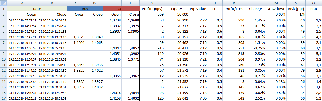322x101 pixels.
Task: Select open date 29.10.2010 20:23:32
Action: click(22, 82)
